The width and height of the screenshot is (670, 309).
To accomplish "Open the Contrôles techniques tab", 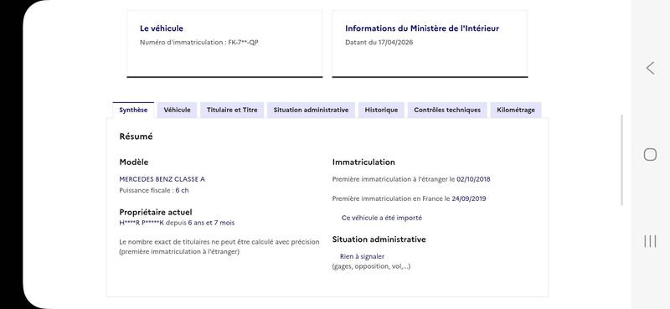I will (447, 110).
